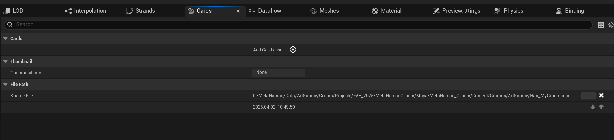Click into the Search field
This screenshot has height=140, width=614.
point(298,25)
